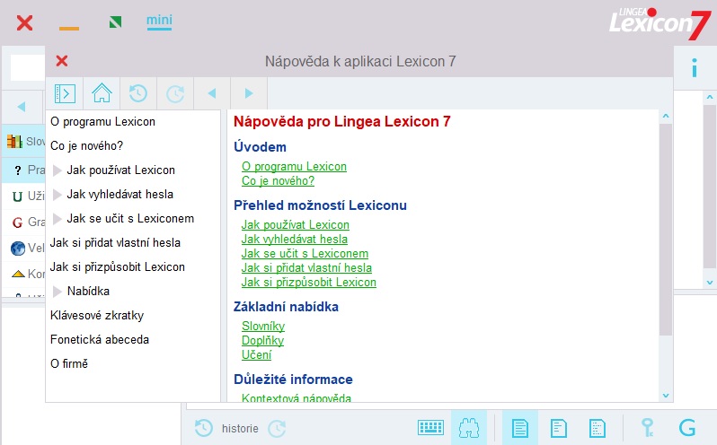Follow the O programu Lexicon green link
This screenshot has height=445, width=717.
coord(294,167)
